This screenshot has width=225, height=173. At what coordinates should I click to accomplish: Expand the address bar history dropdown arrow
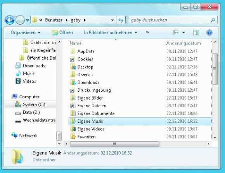(112, 20)
